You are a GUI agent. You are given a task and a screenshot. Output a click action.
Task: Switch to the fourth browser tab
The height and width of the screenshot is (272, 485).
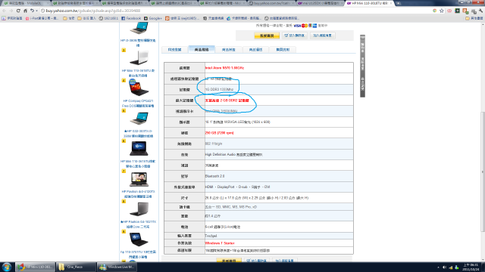tap(173, 3)
